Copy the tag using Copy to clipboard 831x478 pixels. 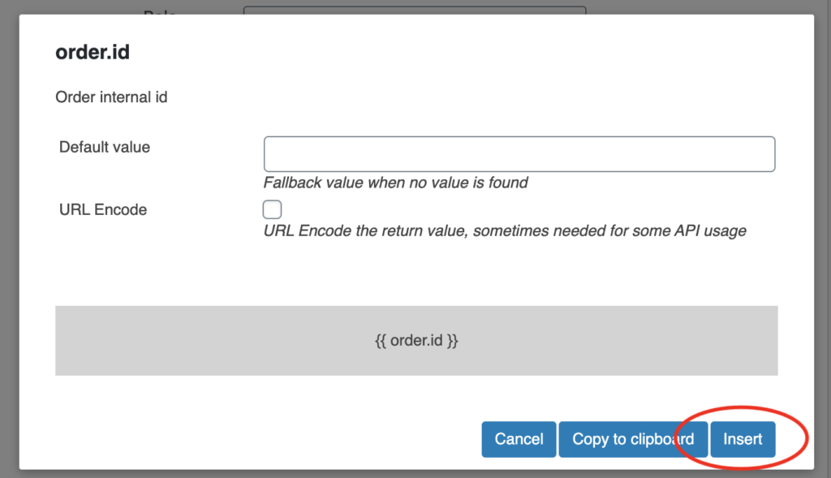point(633,439)
